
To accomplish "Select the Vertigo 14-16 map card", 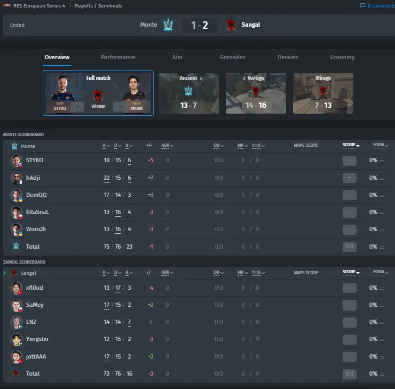I will [256, 93].
